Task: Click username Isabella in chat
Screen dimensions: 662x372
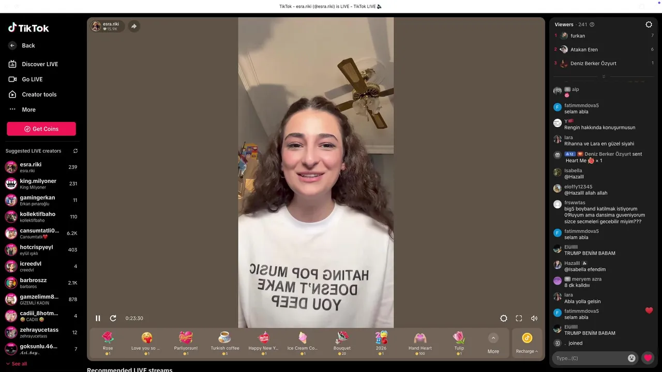Action: (x=573, y=171)
